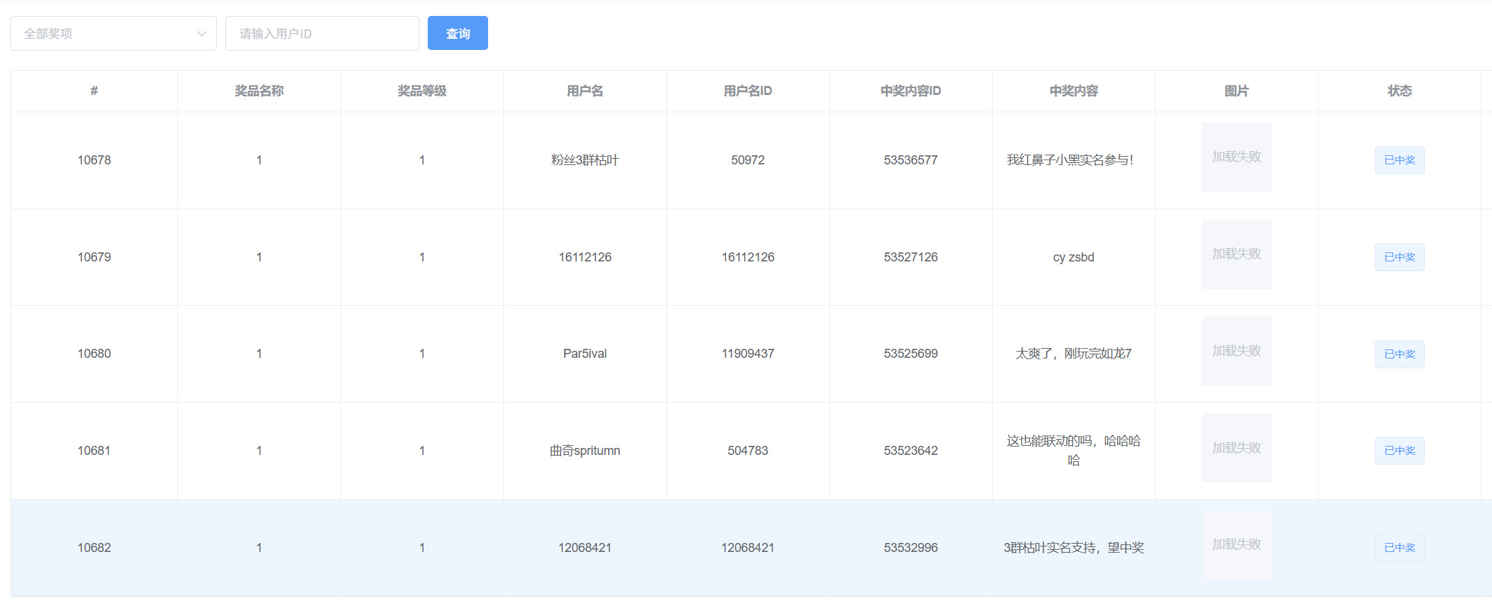
Task: Click the 请输入用户ID input field
Action: pos(322,33)
